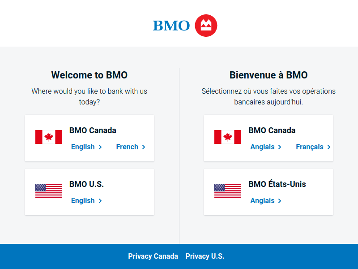The height and width of the screenshot is (269, 358).
Task: Choose English under BMO Canada
Action: click(86, 147)
